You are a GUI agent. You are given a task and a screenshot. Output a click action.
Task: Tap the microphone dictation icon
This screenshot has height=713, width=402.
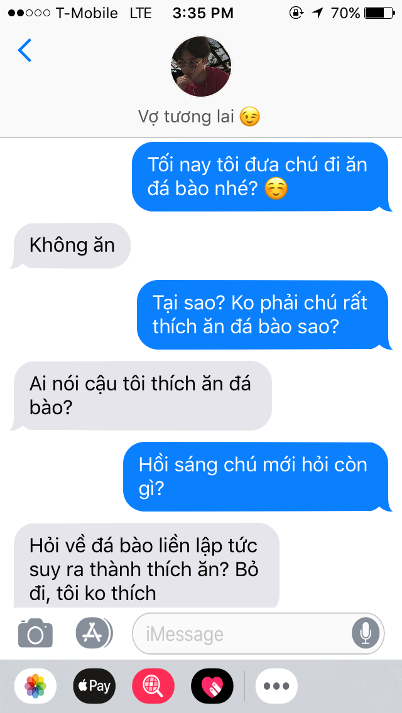coord(365,633)
